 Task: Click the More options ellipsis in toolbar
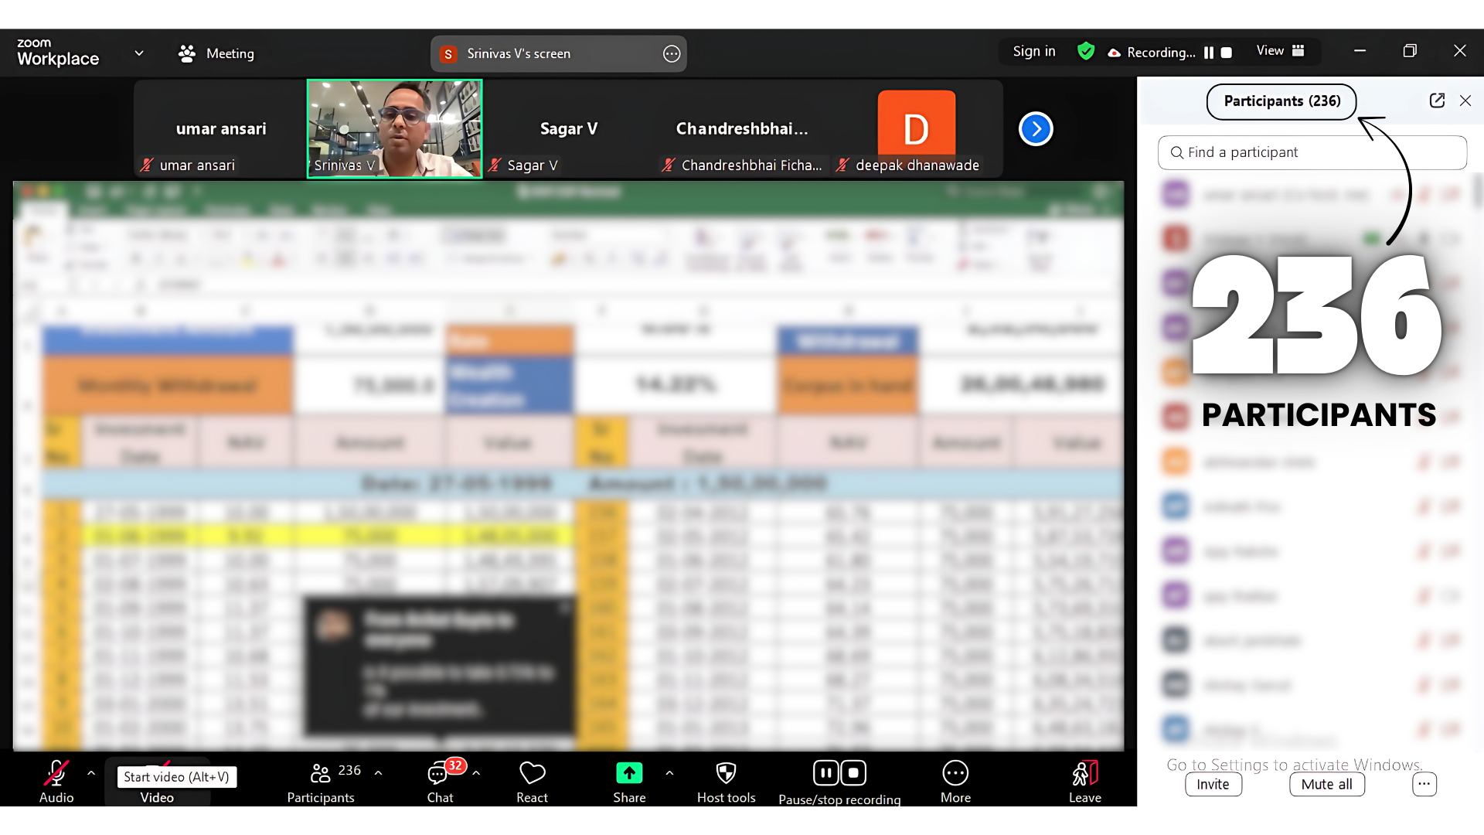[955, 773]
